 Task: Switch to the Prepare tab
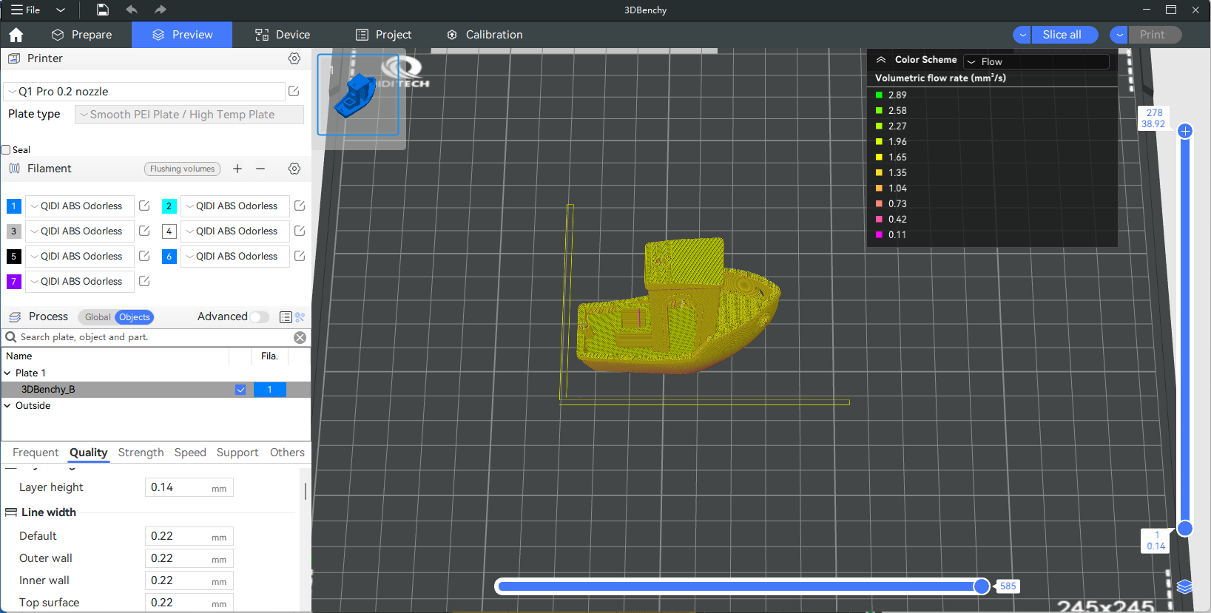[81, 35]
